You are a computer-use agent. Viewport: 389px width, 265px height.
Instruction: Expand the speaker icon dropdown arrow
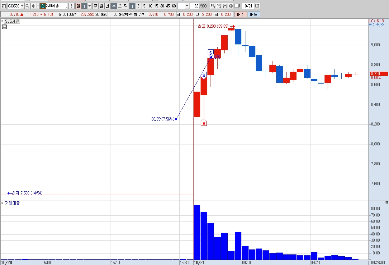[x=38, y=6]
